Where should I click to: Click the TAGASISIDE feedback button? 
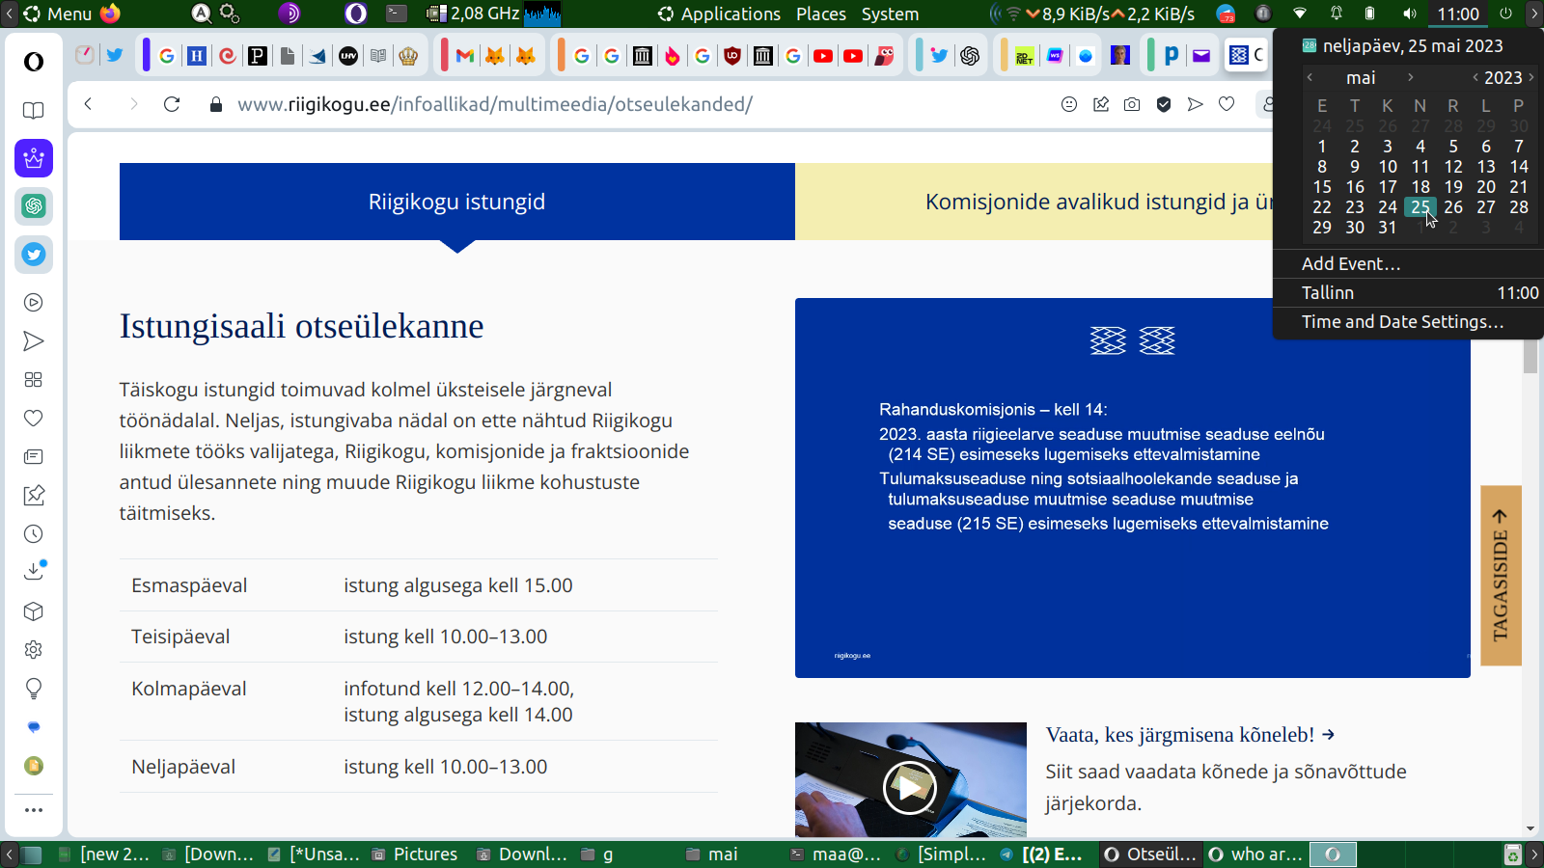coord(1501,576)
